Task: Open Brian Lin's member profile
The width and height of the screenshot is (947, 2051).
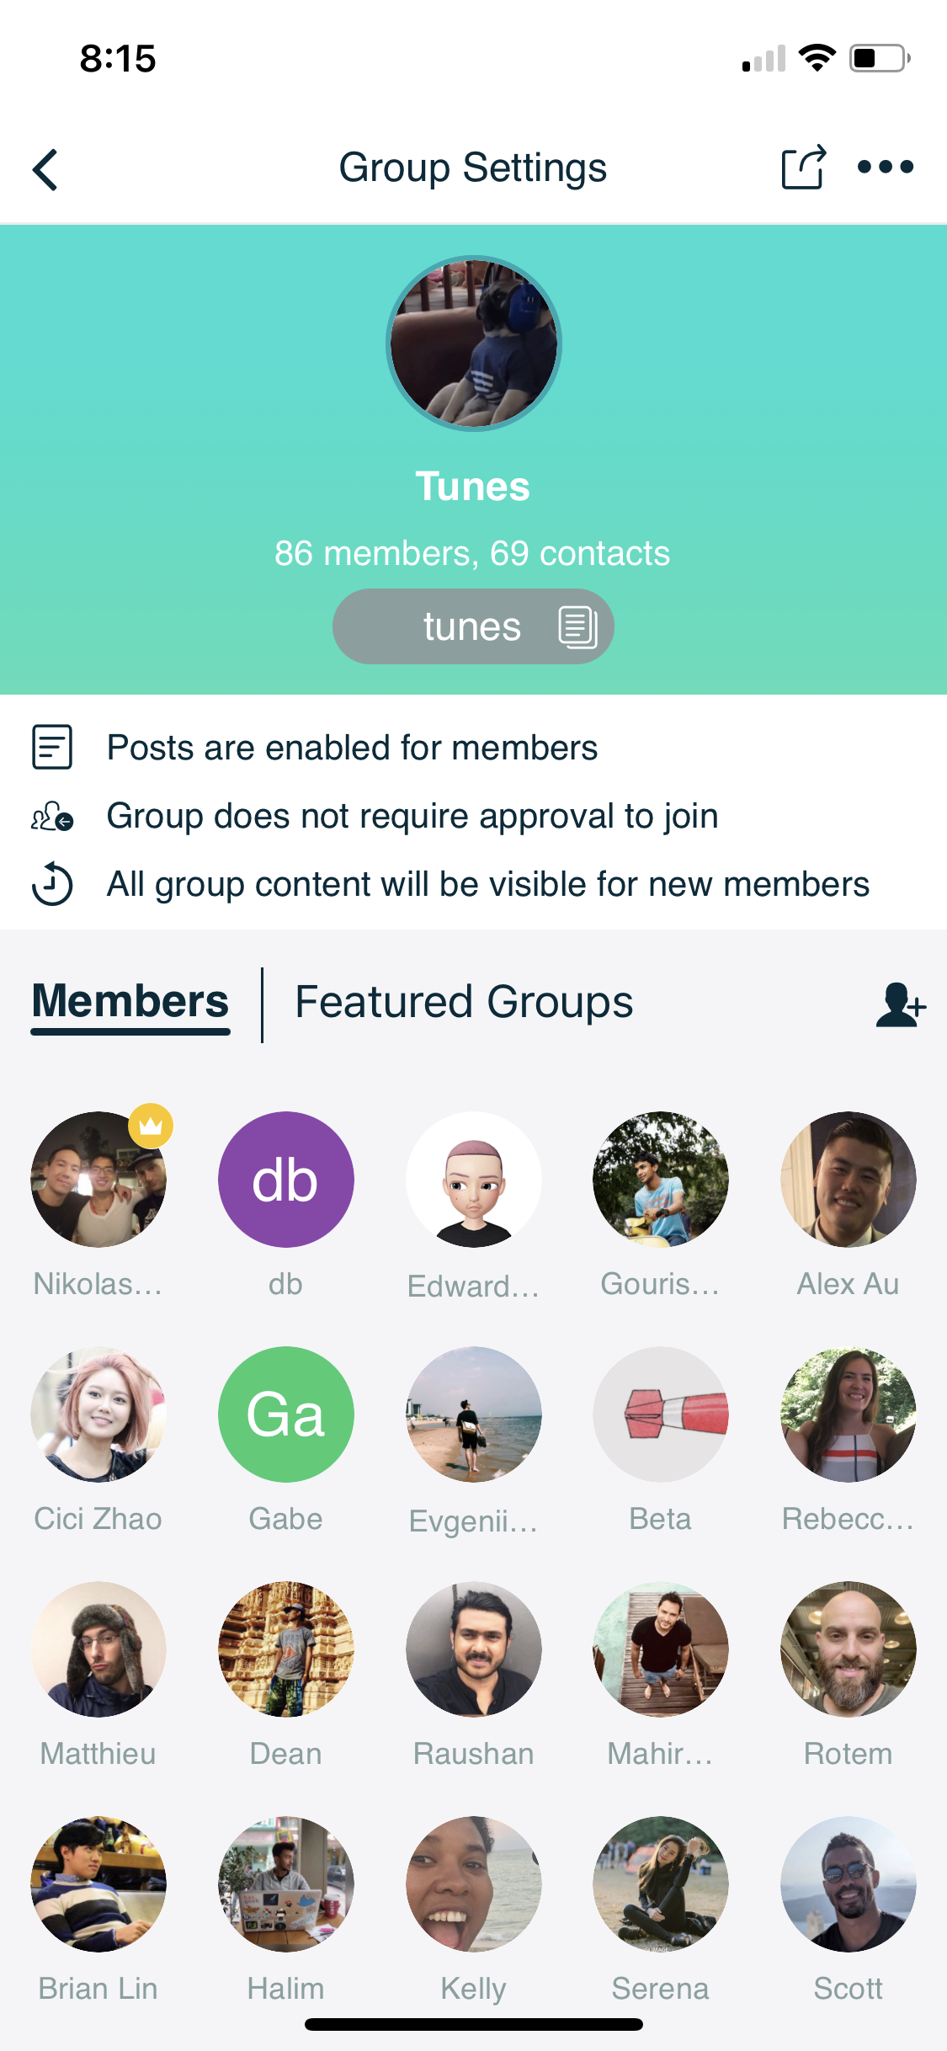Action: (x=98, y=1883)
